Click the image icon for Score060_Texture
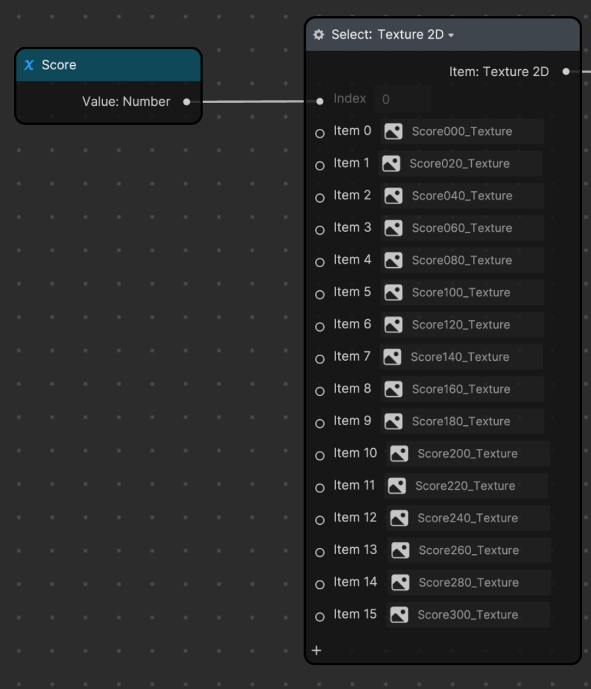This screenshot has width=591, height=689. [x=393, y=228]
